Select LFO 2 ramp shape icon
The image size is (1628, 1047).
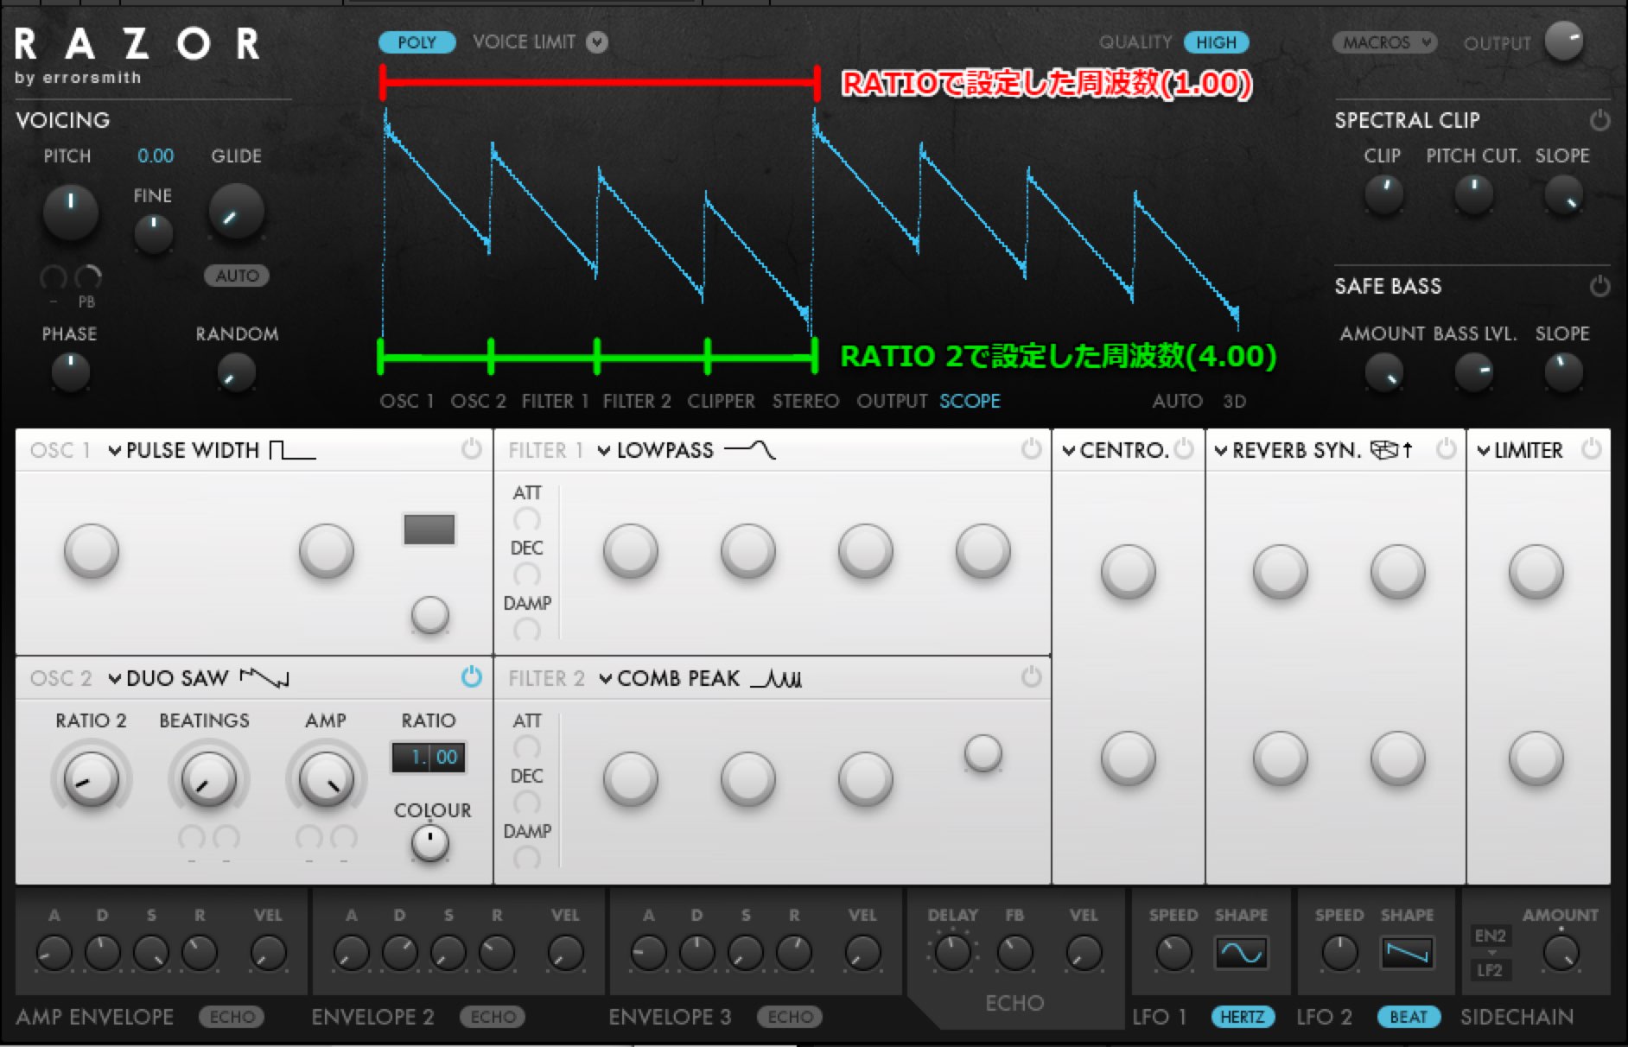[x=1407, y=953]
